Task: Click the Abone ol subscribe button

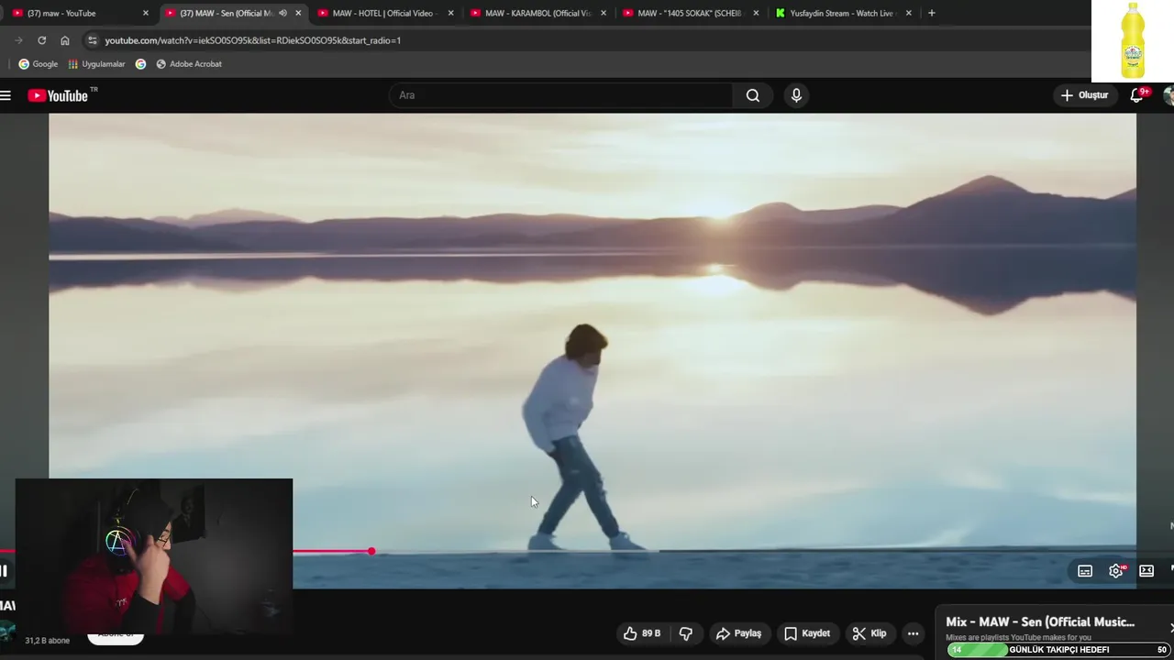Action: coord(116,635)
